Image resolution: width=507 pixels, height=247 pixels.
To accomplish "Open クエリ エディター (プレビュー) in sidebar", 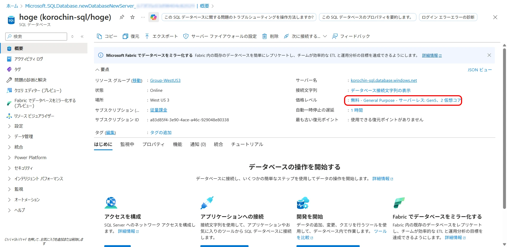I will [38, 90].
